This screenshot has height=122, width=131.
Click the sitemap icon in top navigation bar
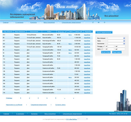(104, 23)
